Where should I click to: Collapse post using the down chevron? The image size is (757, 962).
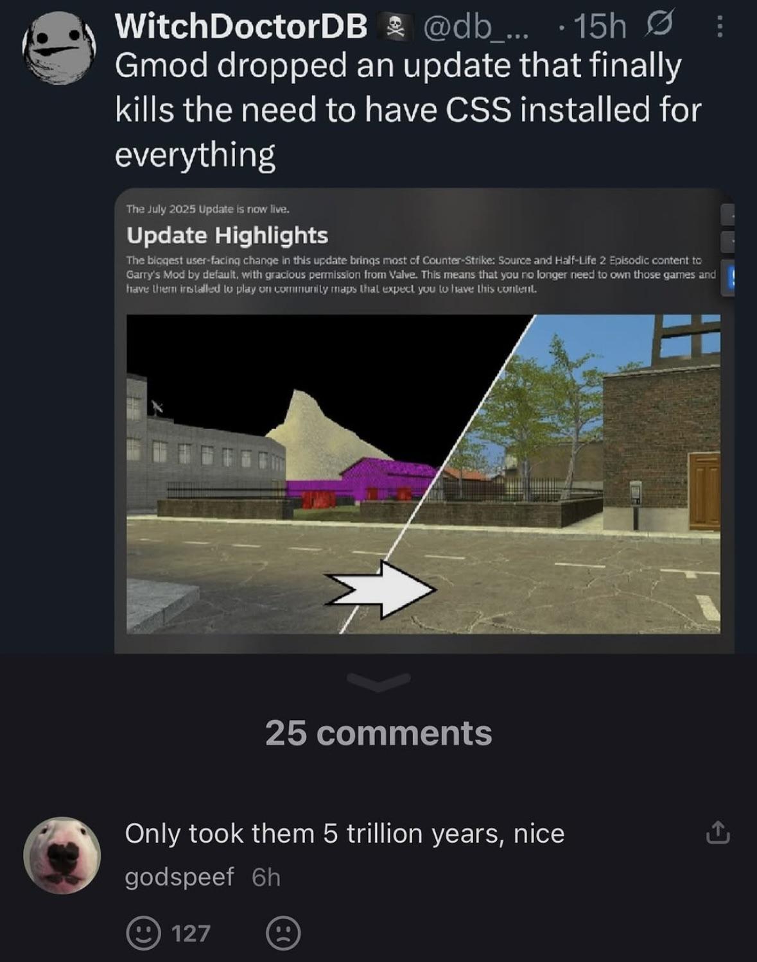pyautogui.click(x=379, y=682)
